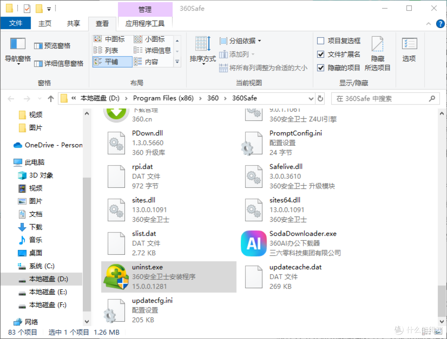
Task: Select small icons (小图标) layout
Action: coord(149,39)
